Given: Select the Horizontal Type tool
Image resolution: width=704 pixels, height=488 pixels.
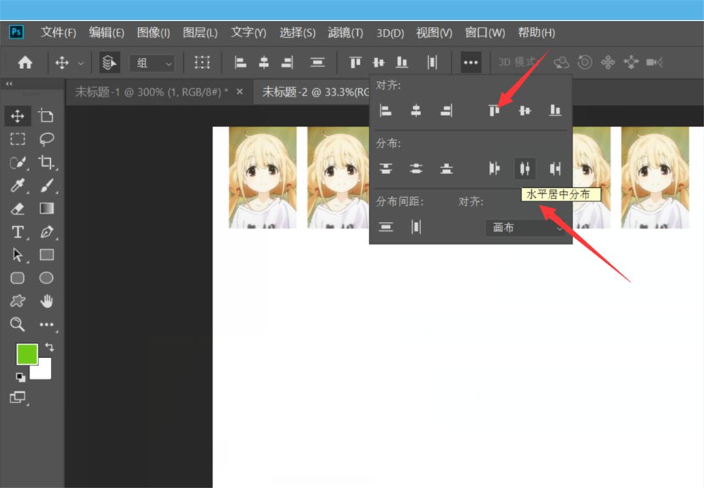Looking at the screenshot, I should [18, 232].
